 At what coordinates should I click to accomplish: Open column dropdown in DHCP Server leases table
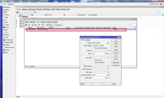click(135, 28)
